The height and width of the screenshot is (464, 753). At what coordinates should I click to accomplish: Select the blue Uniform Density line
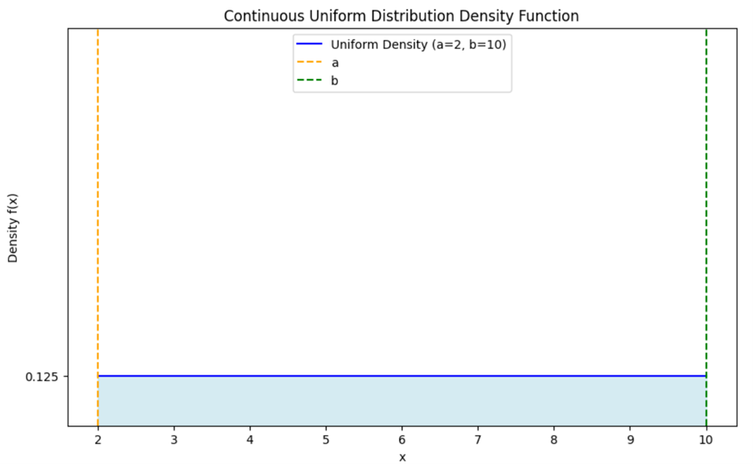pyautogui.click(x=402, y=374)
